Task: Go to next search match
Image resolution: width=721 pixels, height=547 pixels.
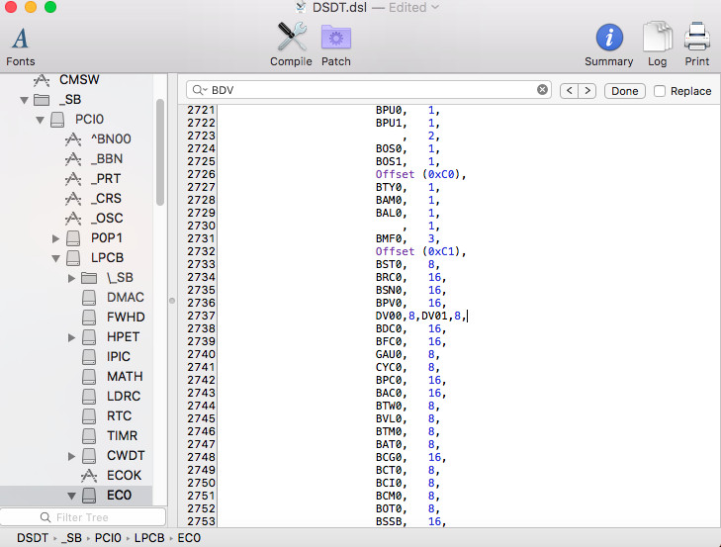Action: pos(587,91)
